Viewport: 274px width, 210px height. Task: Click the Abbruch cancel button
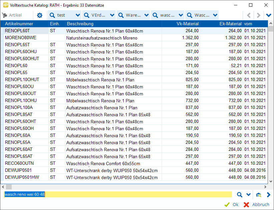coord(256,205)
